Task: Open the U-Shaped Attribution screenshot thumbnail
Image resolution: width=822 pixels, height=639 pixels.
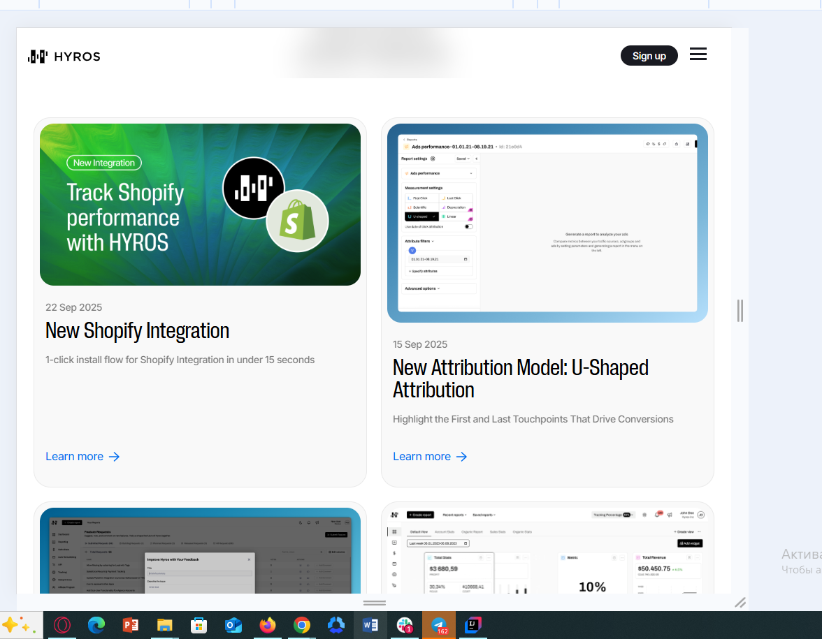Action: click(547, 223)
